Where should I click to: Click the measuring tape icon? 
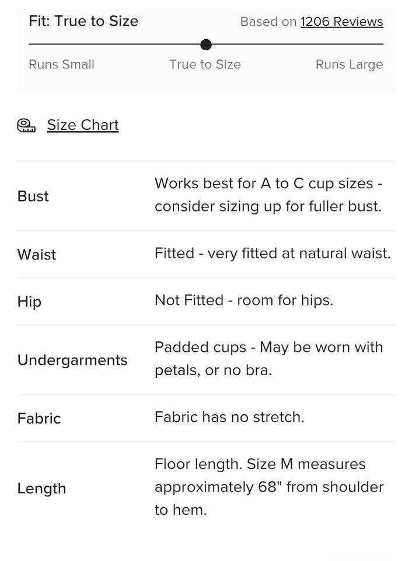click(26, 125)
